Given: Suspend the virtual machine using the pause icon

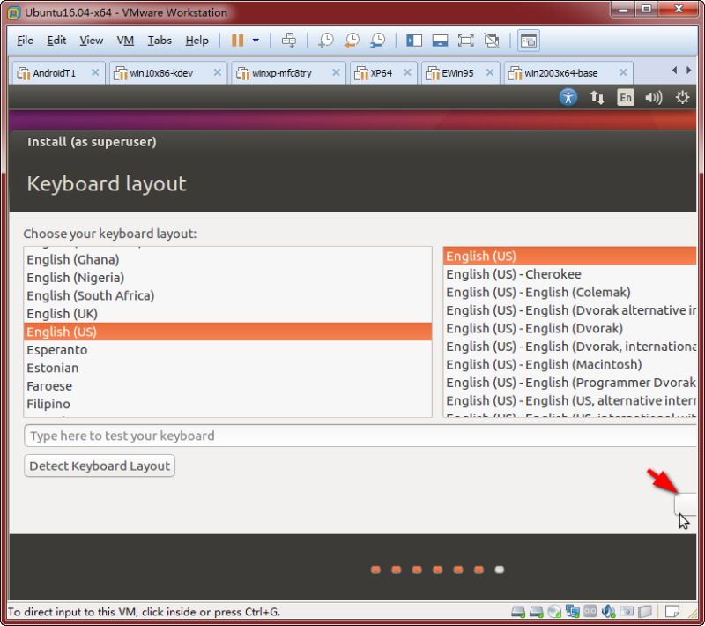Looking at the screenshot, I should (x=235, y=40).
